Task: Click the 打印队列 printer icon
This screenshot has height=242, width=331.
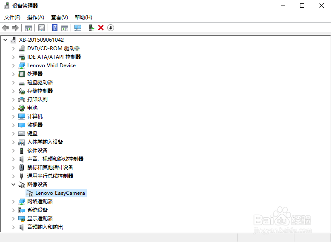Action: click(x=22, y=100)
